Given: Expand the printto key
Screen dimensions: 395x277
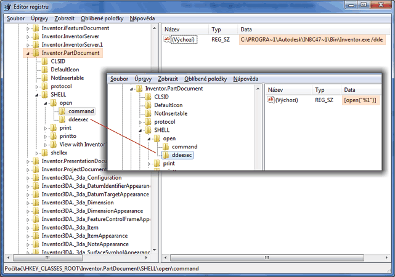Looking at the screenshot, I should [46, 137].
